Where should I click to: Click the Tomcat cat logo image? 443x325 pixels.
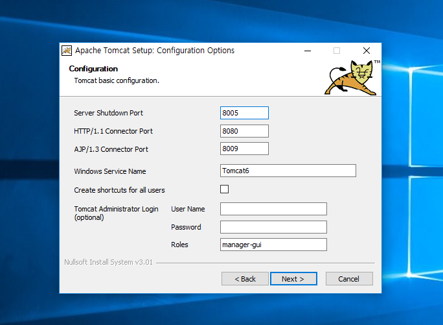[352, 77]
